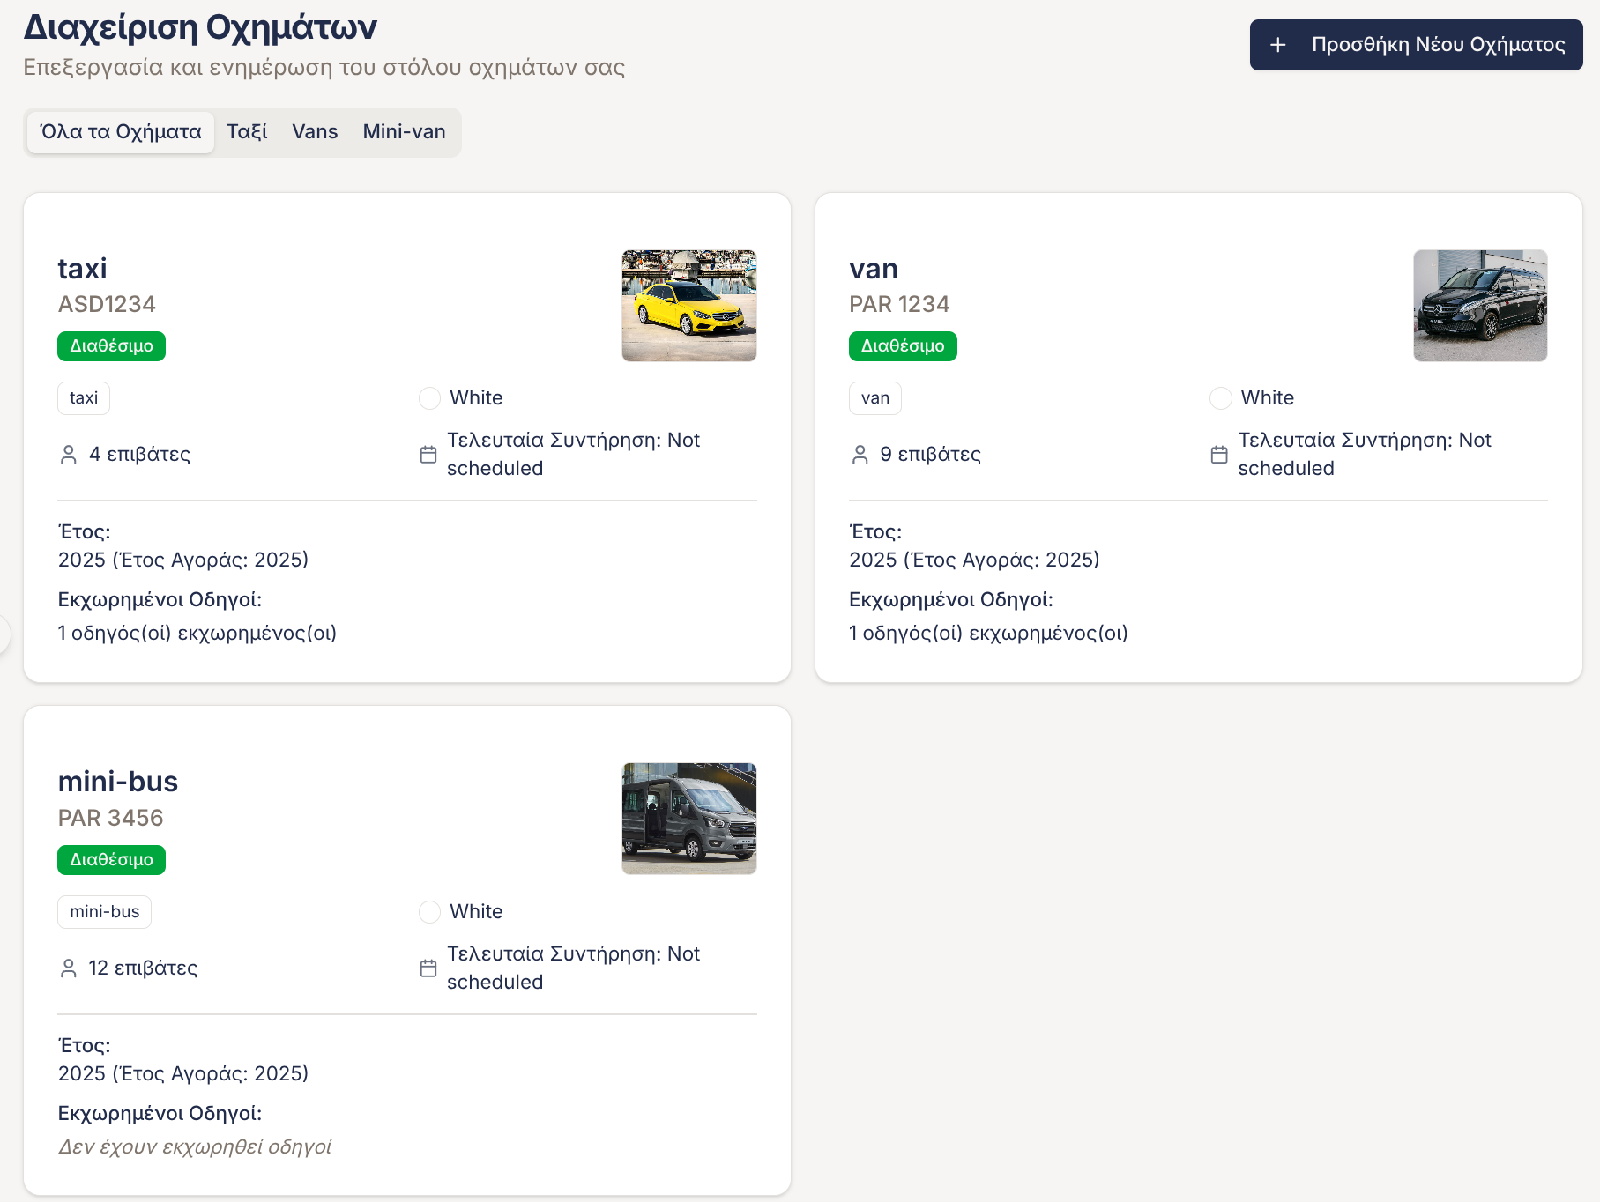Open the black van thumbnail image
Screen dimensions: 1600x1202
point(1480,306)
